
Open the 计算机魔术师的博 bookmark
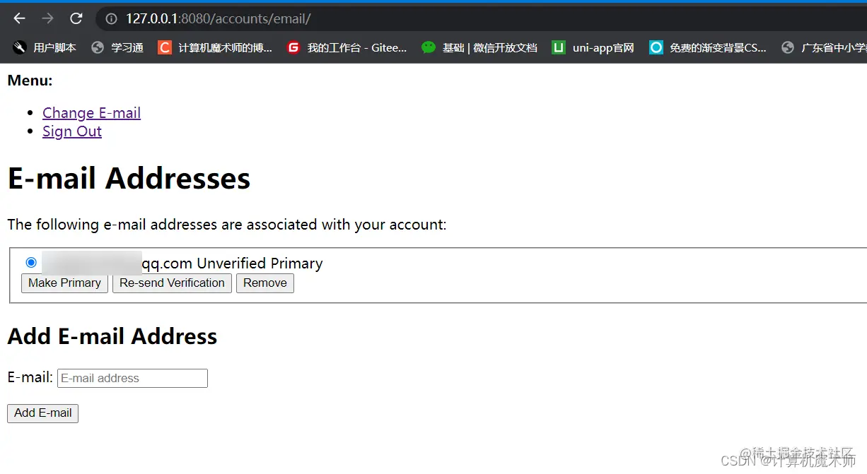pyautogui.click(x=215, y=47)
